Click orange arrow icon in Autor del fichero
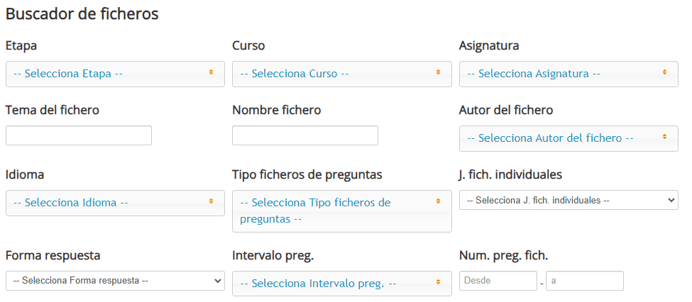692x302 pixels. tap(665, 137)
